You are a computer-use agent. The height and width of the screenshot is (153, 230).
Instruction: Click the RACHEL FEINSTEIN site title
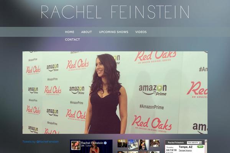click(x=115, y=12)
